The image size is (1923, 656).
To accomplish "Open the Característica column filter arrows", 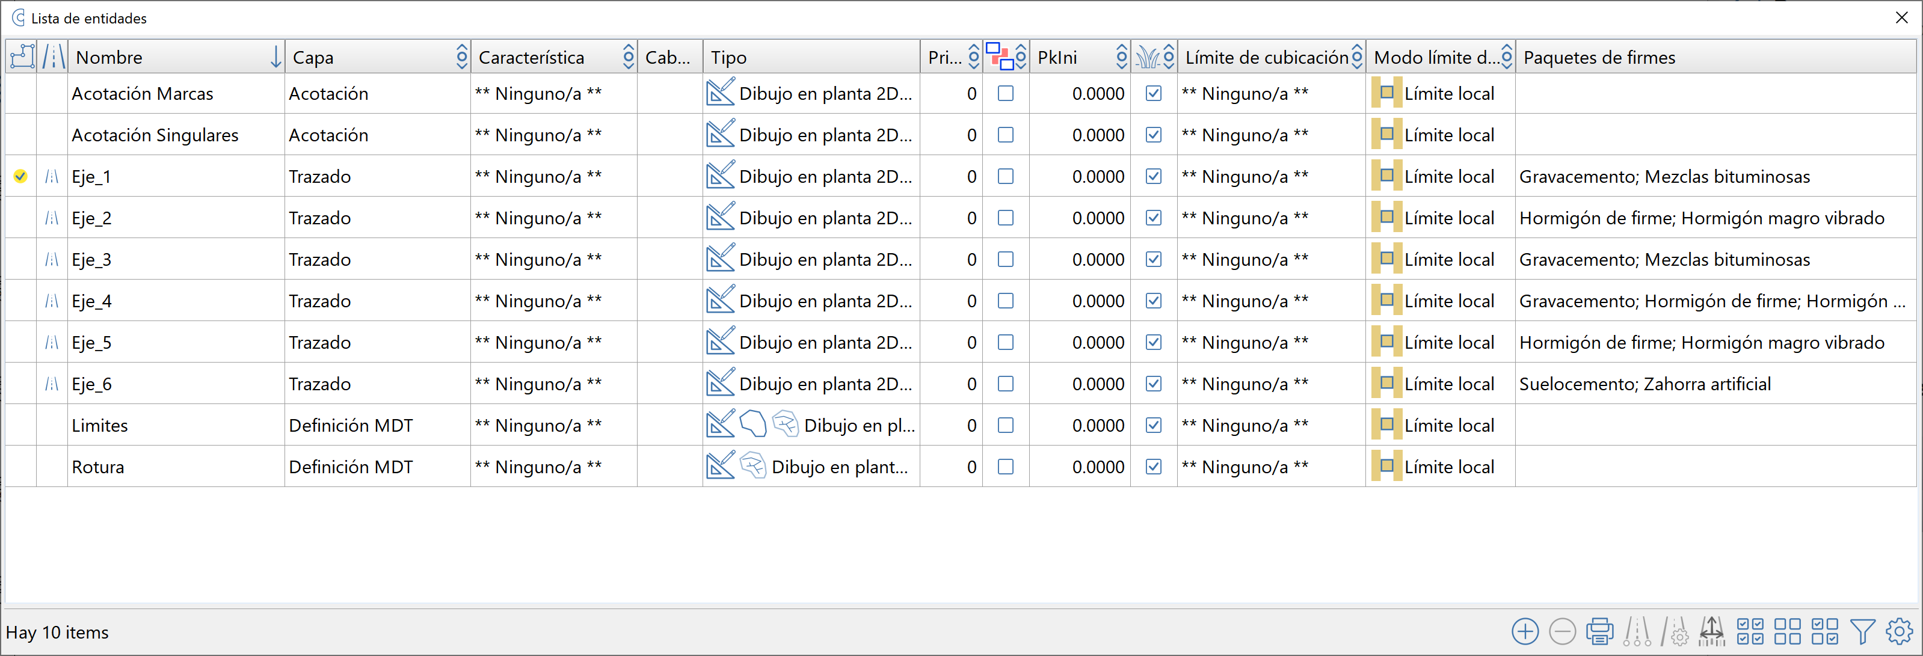I will click(x=628, y=57).
